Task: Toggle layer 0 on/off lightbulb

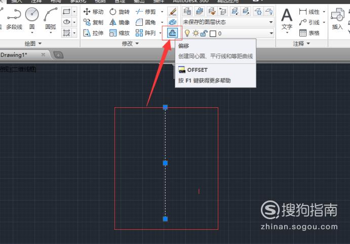Action: coord(187,33)
